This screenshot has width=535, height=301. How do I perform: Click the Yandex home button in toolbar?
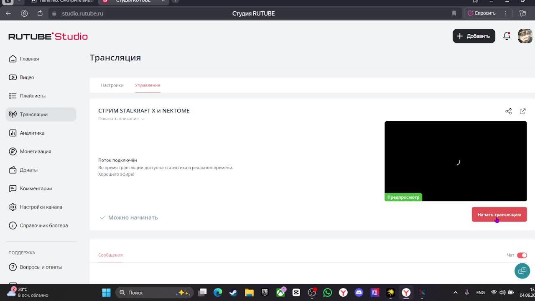click(24, 13)
